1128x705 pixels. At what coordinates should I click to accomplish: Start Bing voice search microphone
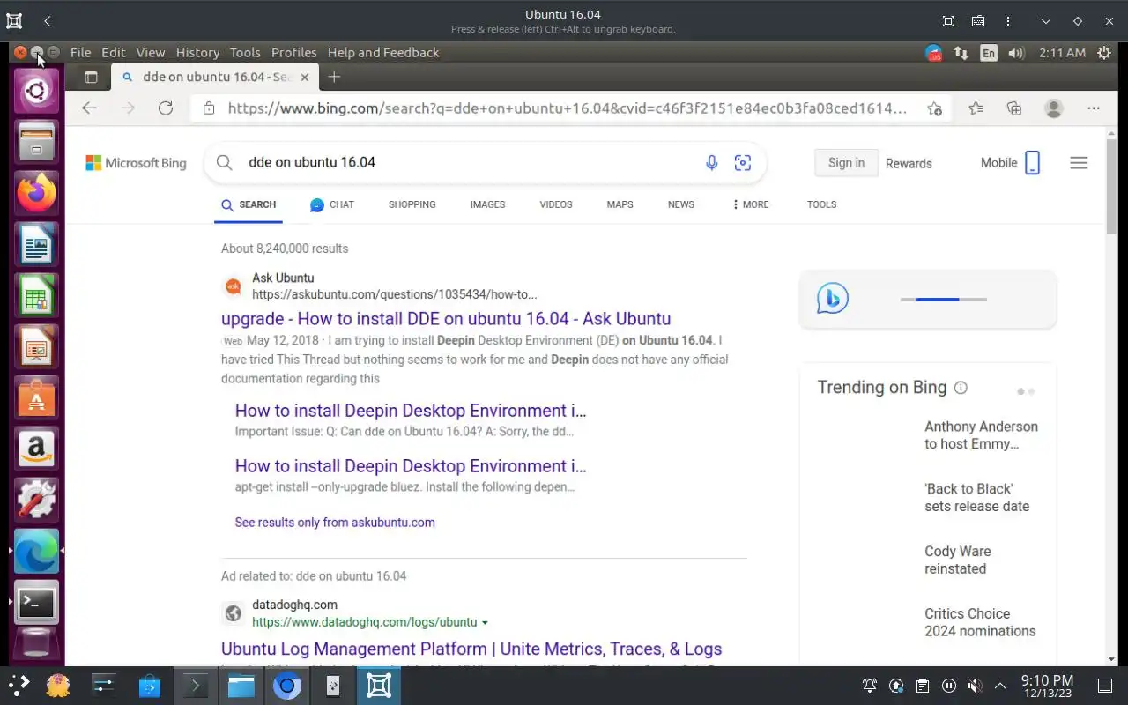[x=712, y=162]
